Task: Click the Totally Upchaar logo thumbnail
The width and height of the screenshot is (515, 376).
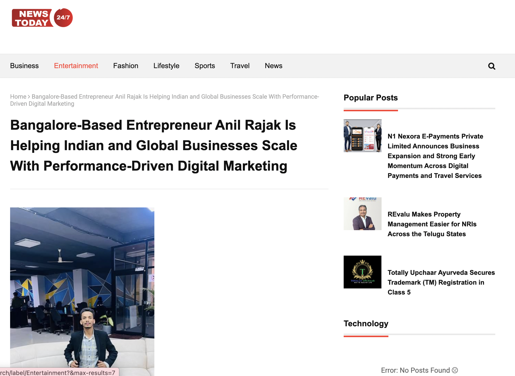Action: (x=362, y=272)
